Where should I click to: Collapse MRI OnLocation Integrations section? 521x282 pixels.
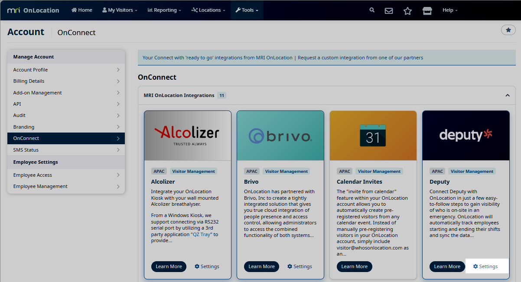[x=507, y=95]
